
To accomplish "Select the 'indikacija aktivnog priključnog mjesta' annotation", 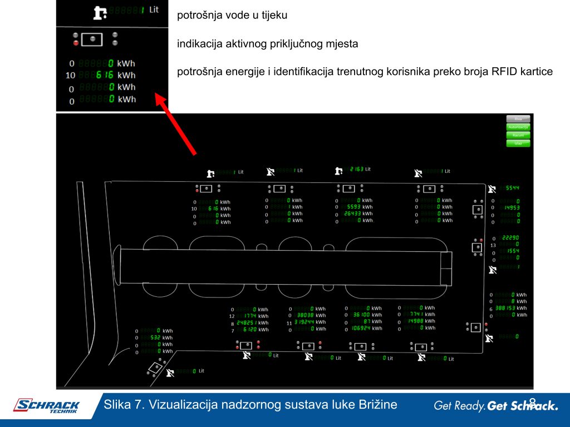I will [x=268, y=44].
